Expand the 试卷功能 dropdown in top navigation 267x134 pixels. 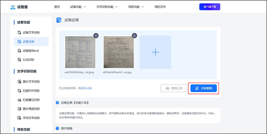pos(78,7)
